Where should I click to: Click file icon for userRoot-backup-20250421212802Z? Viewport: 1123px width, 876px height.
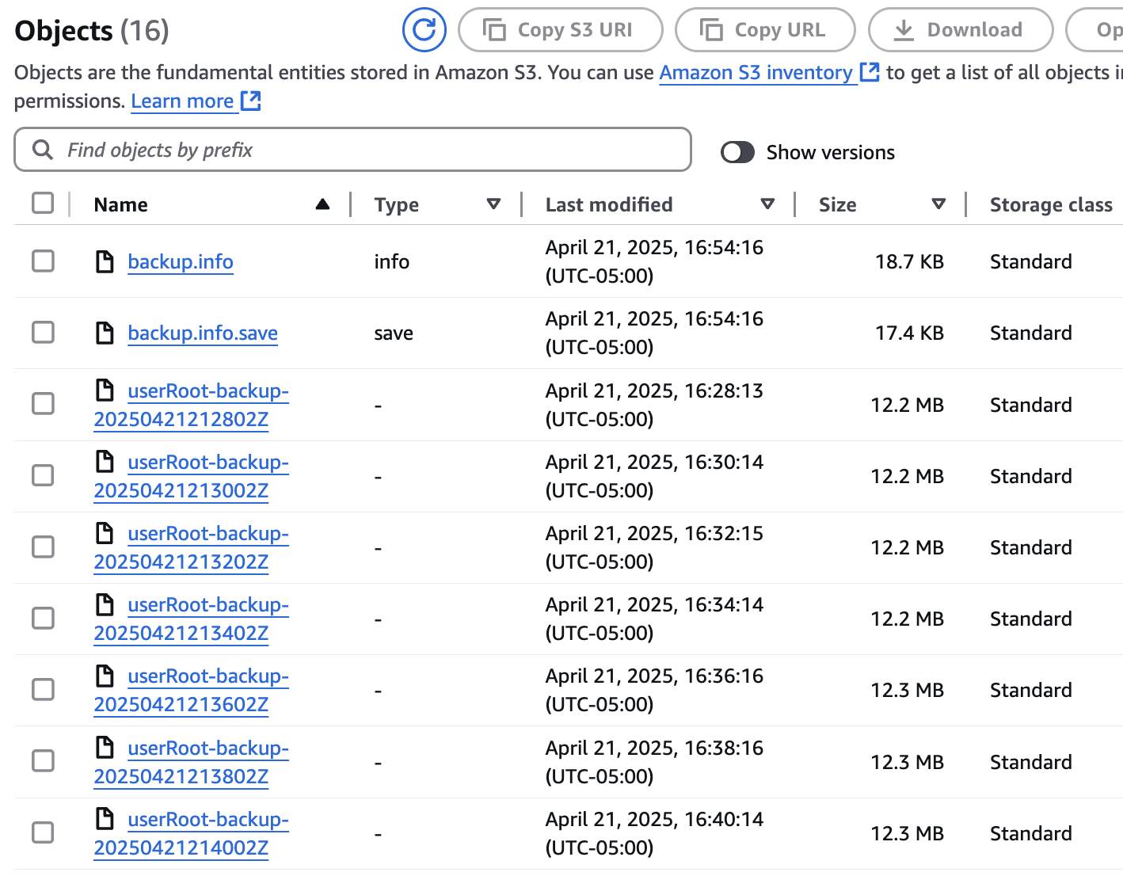click(105, 390)
